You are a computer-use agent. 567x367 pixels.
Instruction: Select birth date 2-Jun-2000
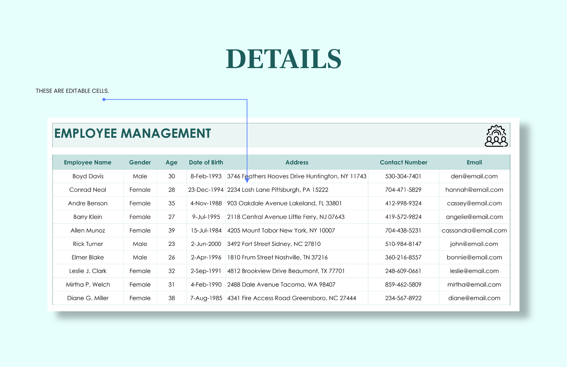tap(206, 244)
